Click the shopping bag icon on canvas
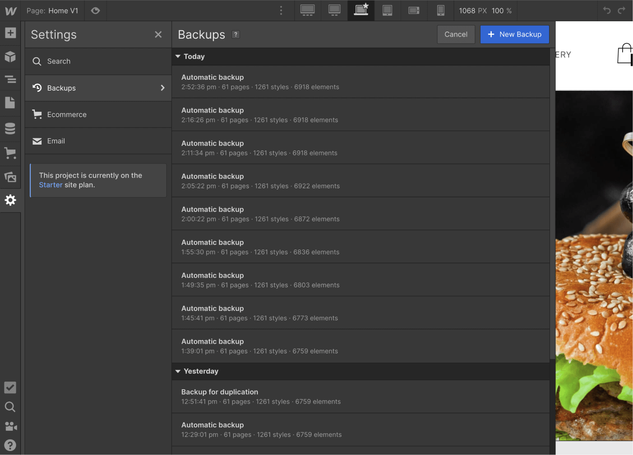This screenshot has width=633, height=455. point(625,54)
